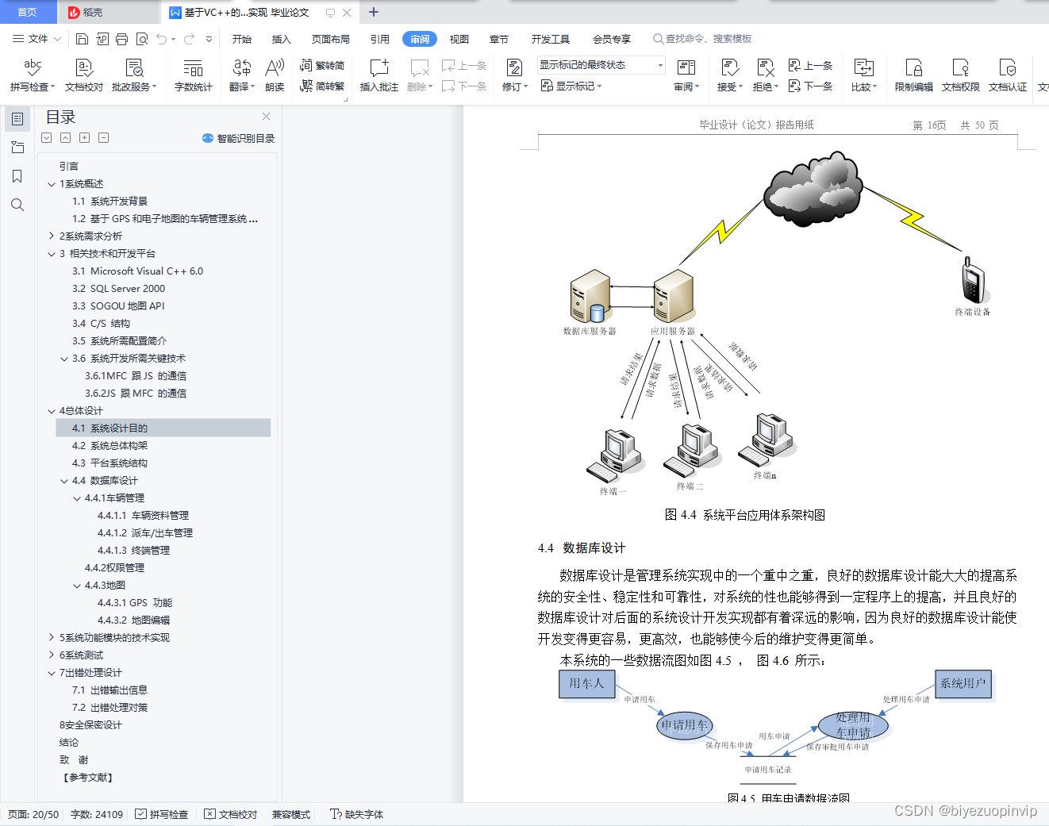
Task: Toggle 修订 track changes mode
Action: point(513,75)
